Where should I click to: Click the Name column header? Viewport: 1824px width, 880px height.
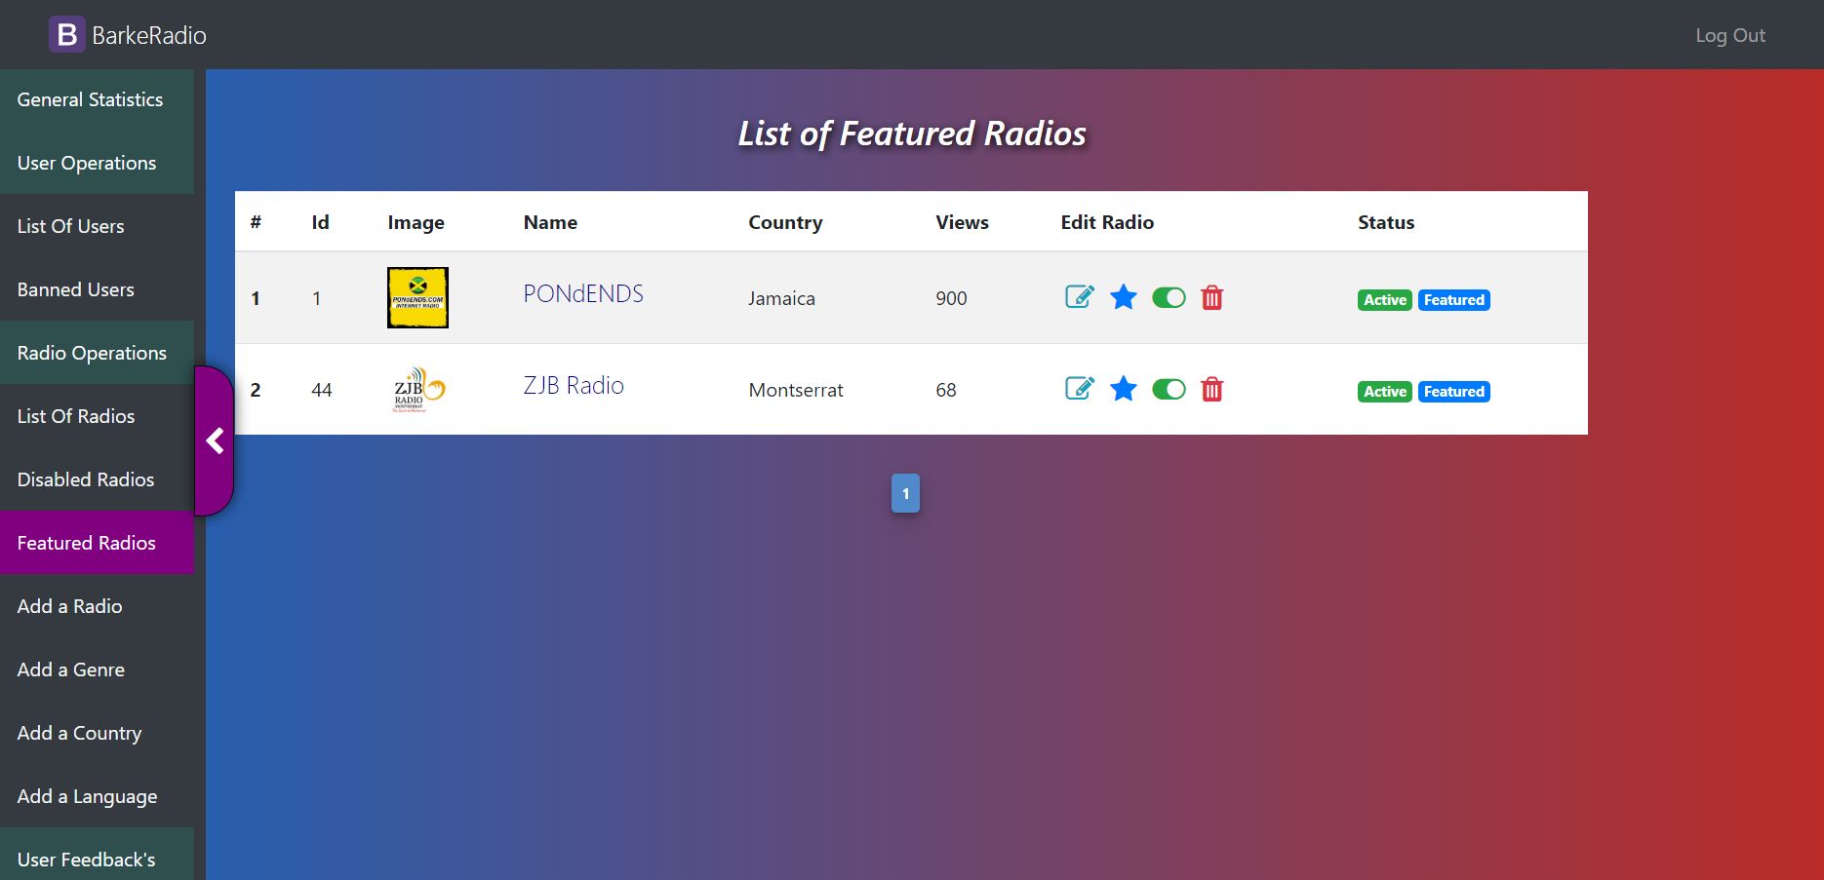coord(550,222)
